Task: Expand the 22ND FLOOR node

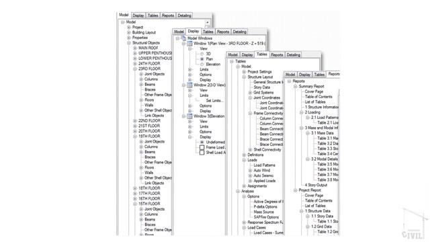Action: pos(135,121)
